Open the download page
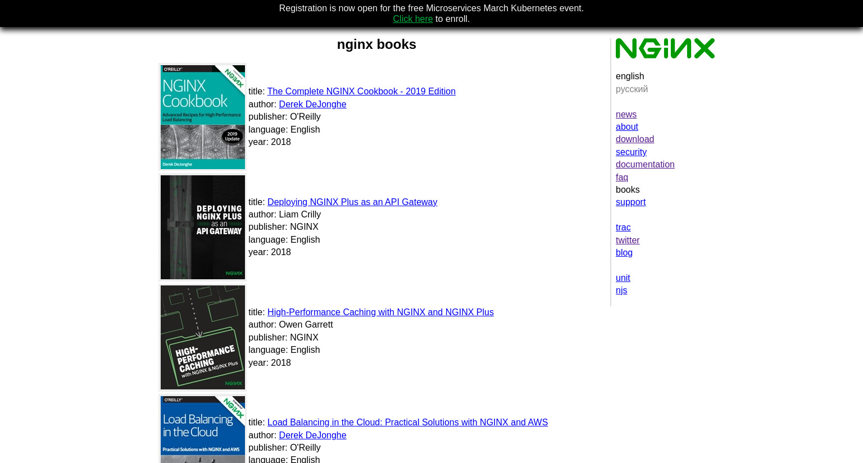This screenshot has height=463, width=863. pos(634,139)
